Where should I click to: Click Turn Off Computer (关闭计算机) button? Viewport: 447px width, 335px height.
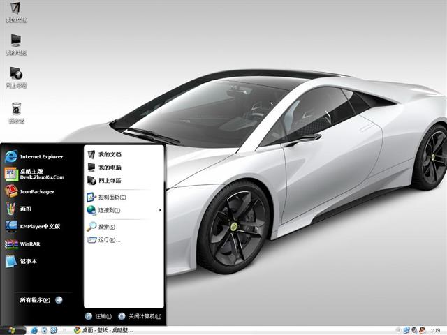tap(140, 316)
